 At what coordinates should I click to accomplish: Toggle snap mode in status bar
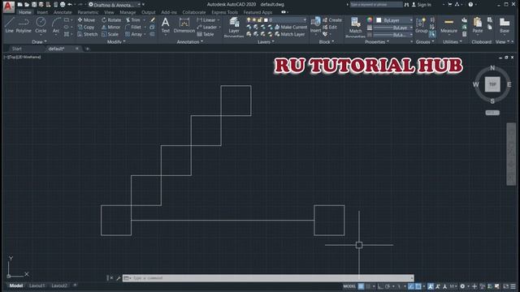(x=368, y=286)
